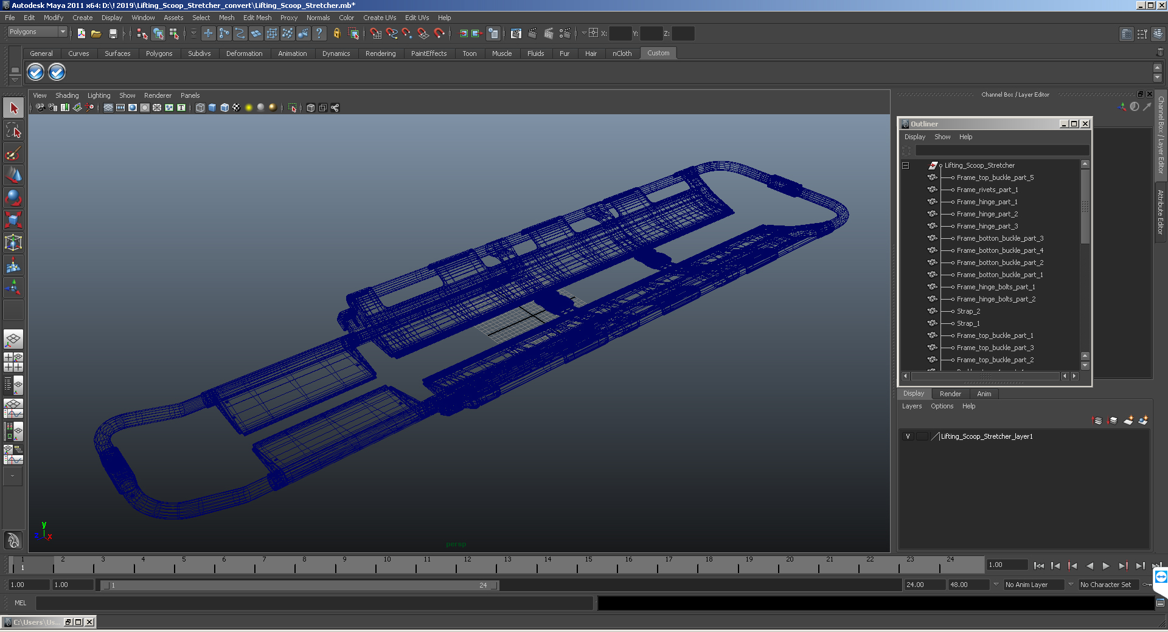Switch to the Rendering shelf tab
This screenshot has width=1168, height=632.
tap(380, 53)
